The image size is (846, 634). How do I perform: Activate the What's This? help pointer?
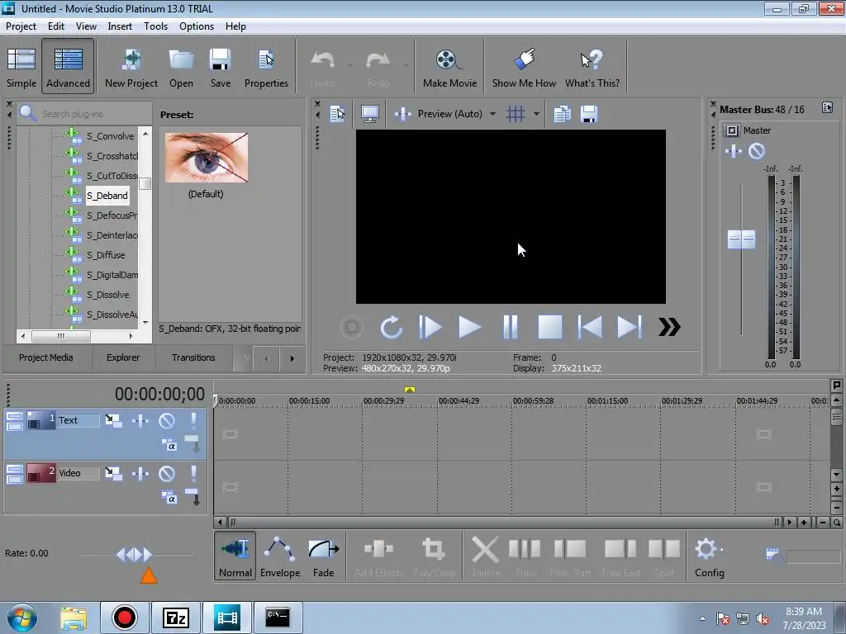click(592, 68)
